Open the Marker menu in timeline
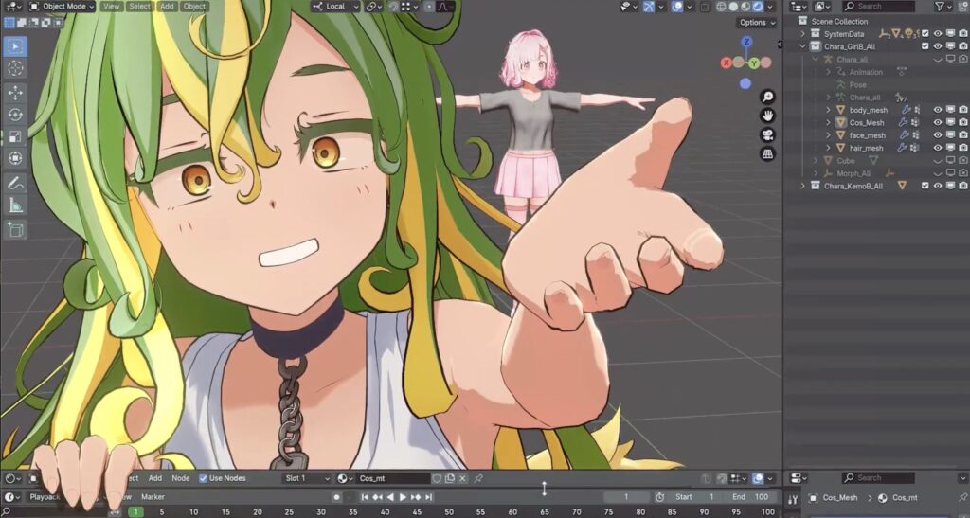This screenshot has width=970, height=518. tap(153, 497)
